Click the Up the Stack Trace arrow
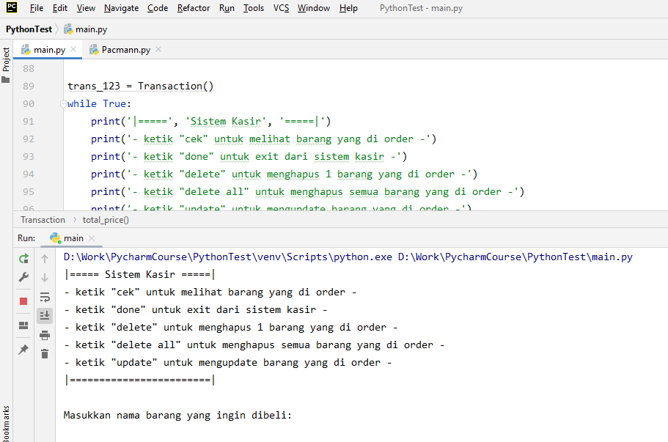 click(45, 259)
